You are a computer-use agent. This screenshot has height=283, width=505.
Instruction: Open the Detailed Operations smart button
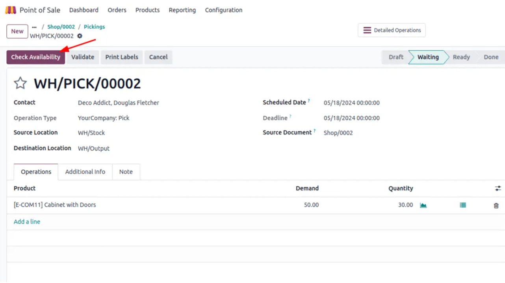click(x=392, y=30)
